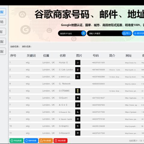Click the 名称 column header
This screenshot has height=144, width=144.
63,55
